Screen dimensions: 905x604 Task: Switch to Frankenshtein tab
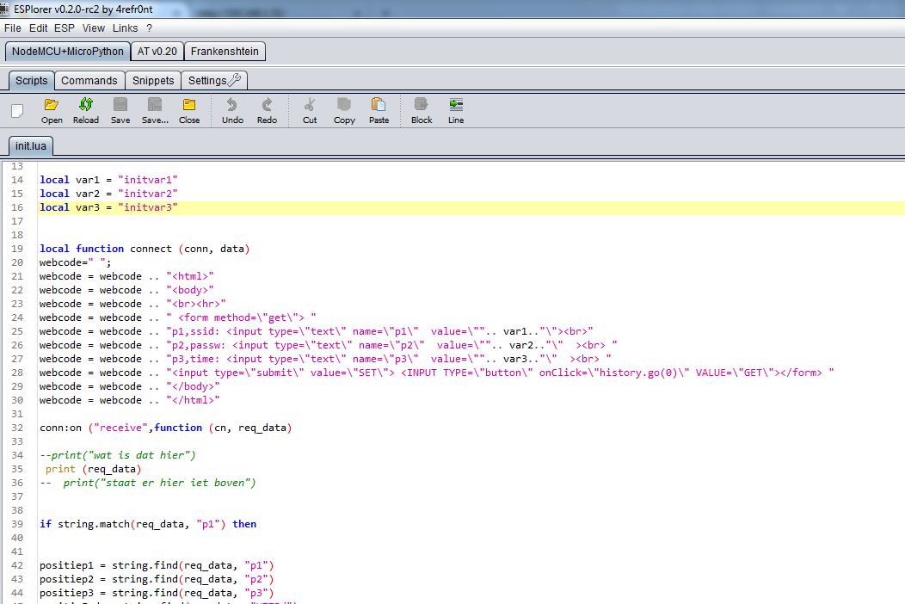point(225,52)
